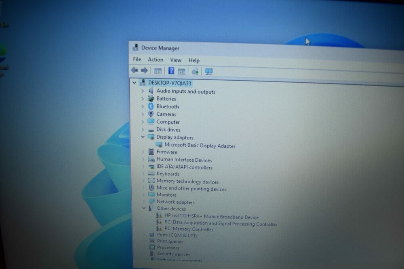The image size is (404, 269).
Task: Select Microsoft Basic Display Adapter
Action: 200,145
